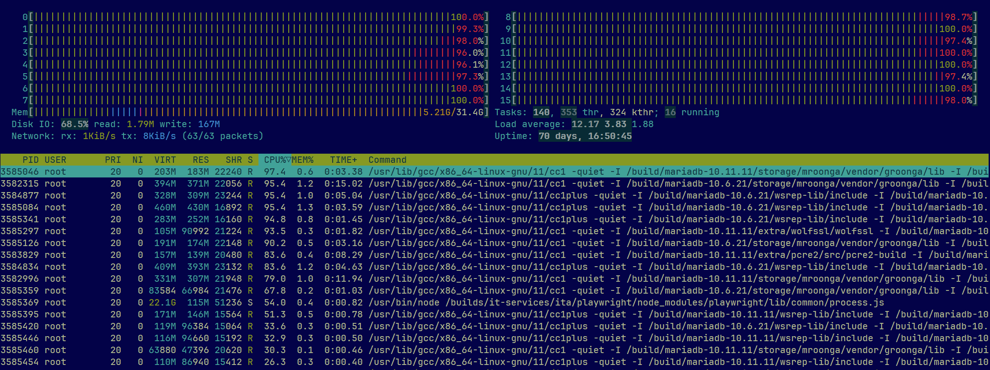990x370 pixels.
Task: Click the S state column header
Action: 250,160
